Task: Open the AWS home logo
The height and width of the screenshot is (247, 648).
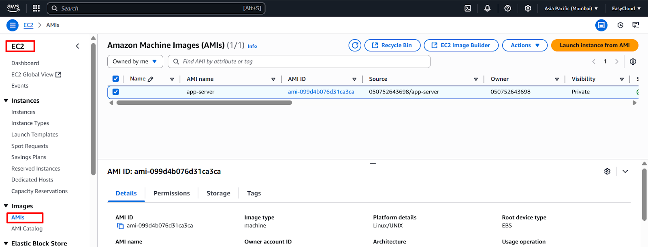Action: [x=13, y=8]
